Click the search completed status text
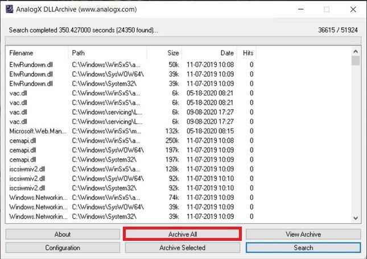 pos(83,30)
